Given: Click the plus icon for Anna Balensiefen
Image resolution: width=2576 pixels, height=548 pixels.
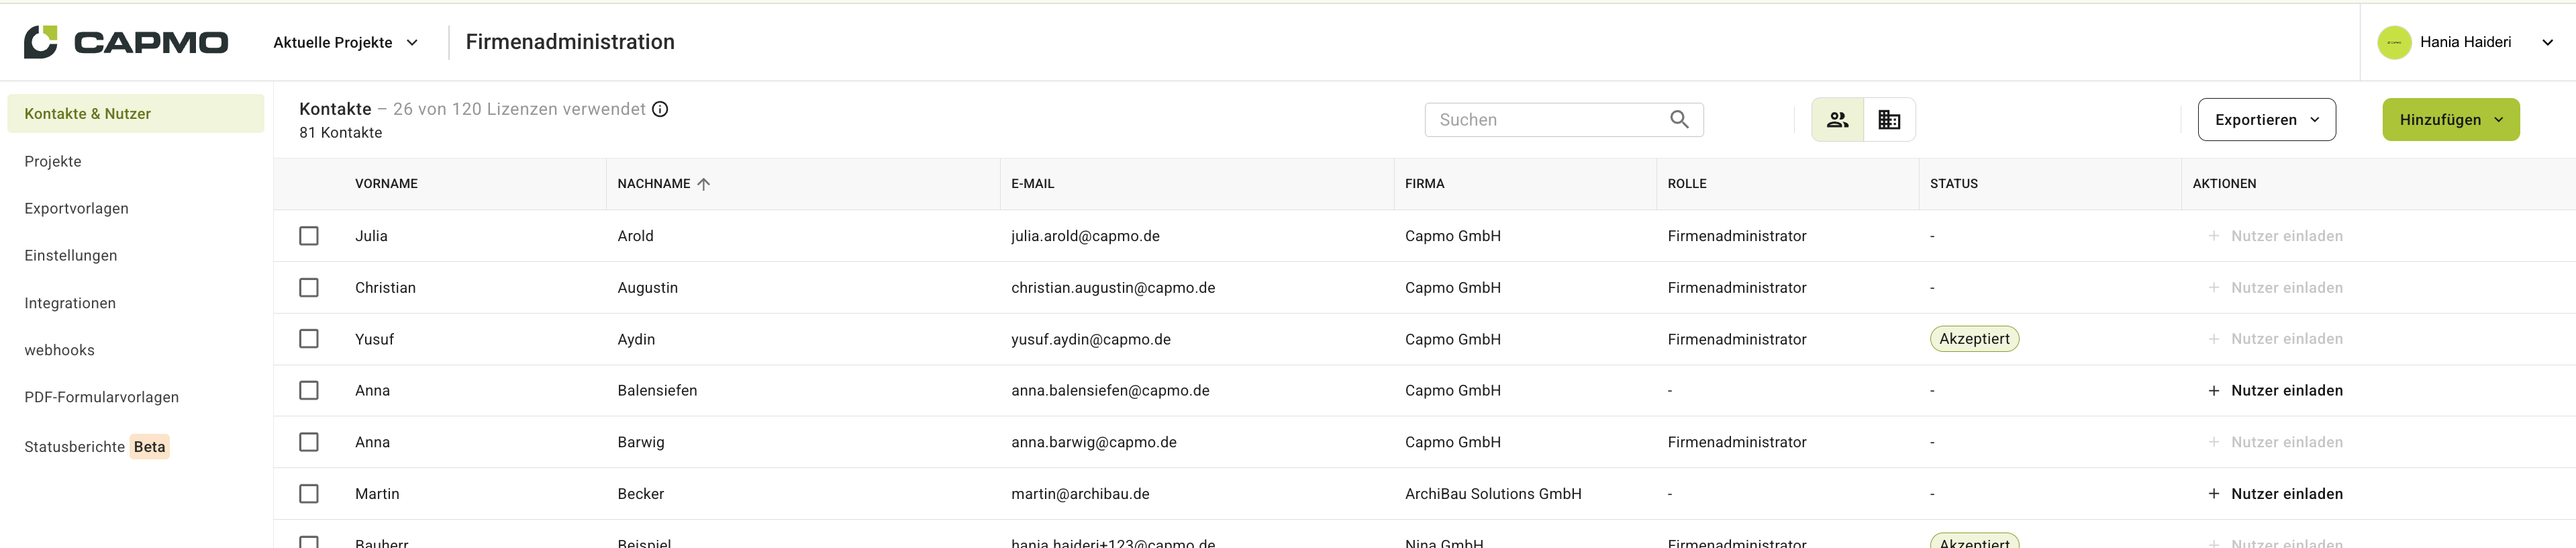Looking at the screenshot, I should pos(2213,391).
